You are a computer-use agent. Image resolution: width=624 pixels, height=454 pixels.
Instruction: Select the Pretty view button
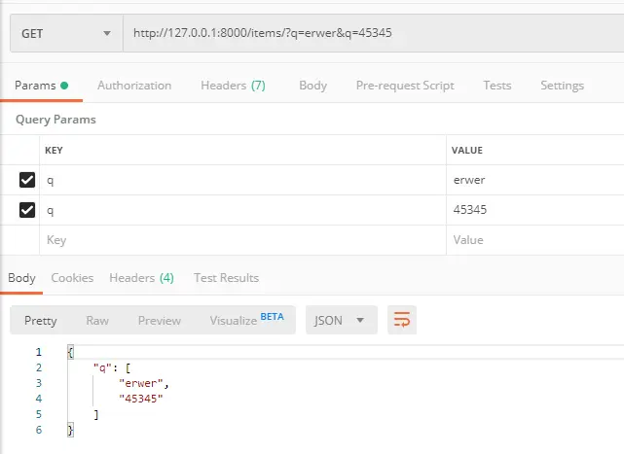(41, 321)
